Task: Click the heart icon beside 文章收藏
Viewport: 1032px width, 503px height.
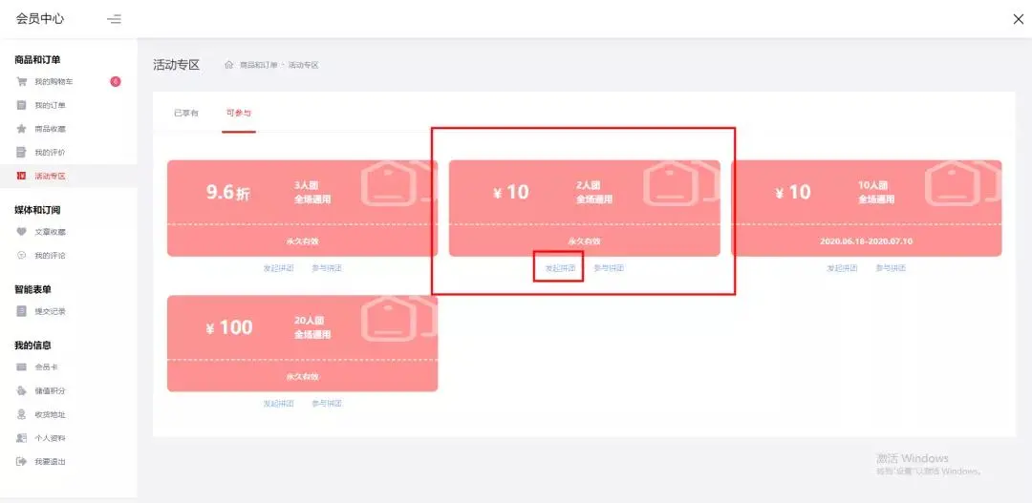Action: pos(21,232)
